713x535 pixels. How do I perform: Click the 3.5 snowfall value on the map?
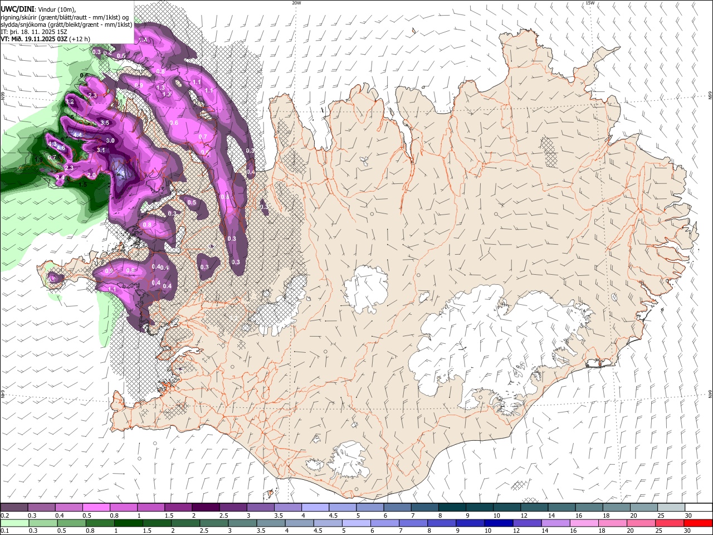[x=104, y=123]
